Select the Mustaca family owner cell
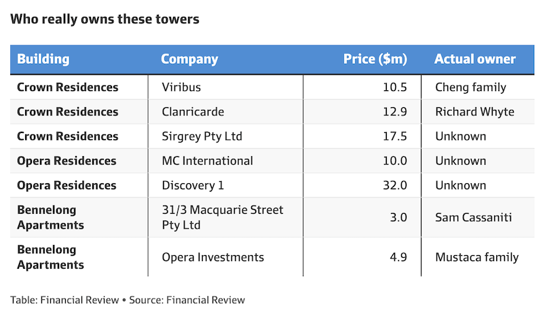This screenshot has height=323, width=543. pyautogui.click(x=476, y=257)
